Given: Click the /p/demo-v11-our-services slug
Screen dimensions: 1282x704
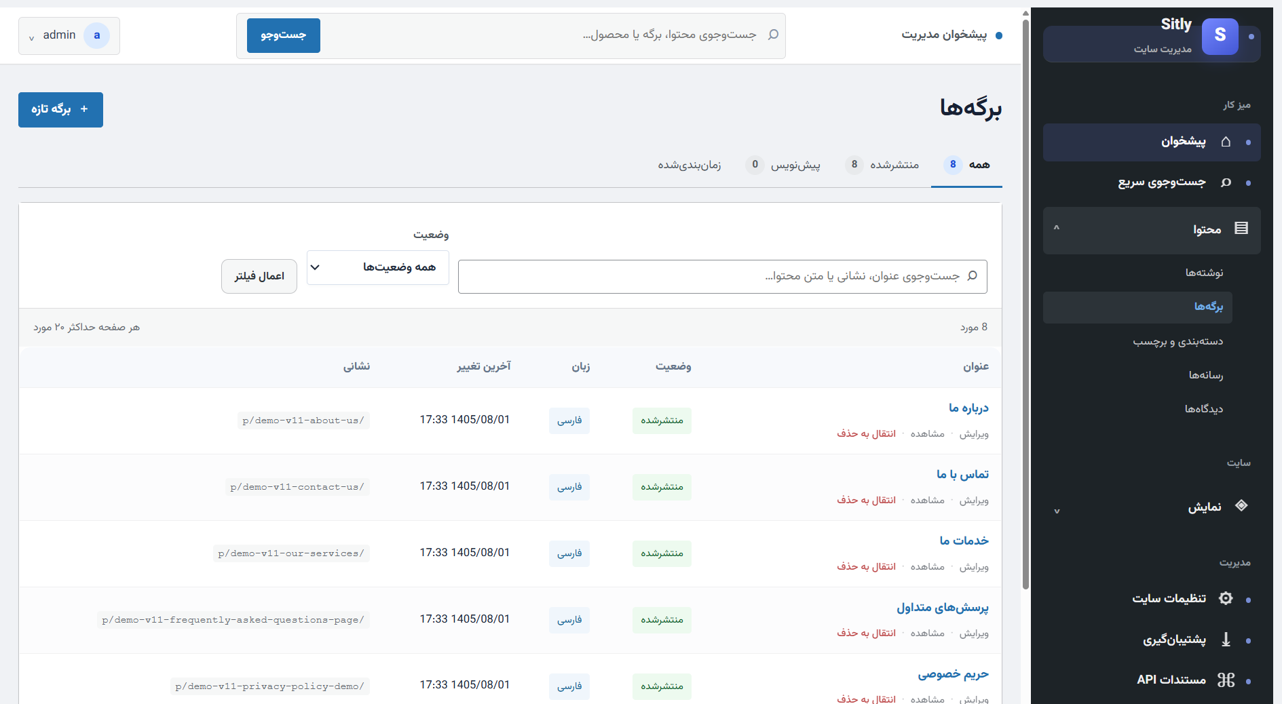Looking at the screenshot, I should click(x=291, y=553).
